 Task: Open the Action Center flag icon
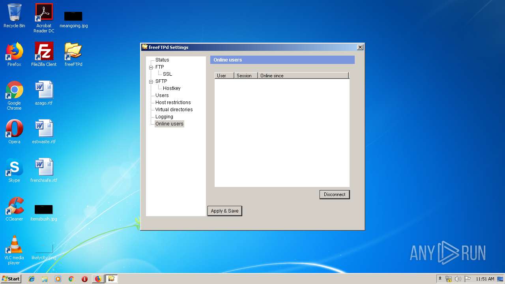[468, 279]
